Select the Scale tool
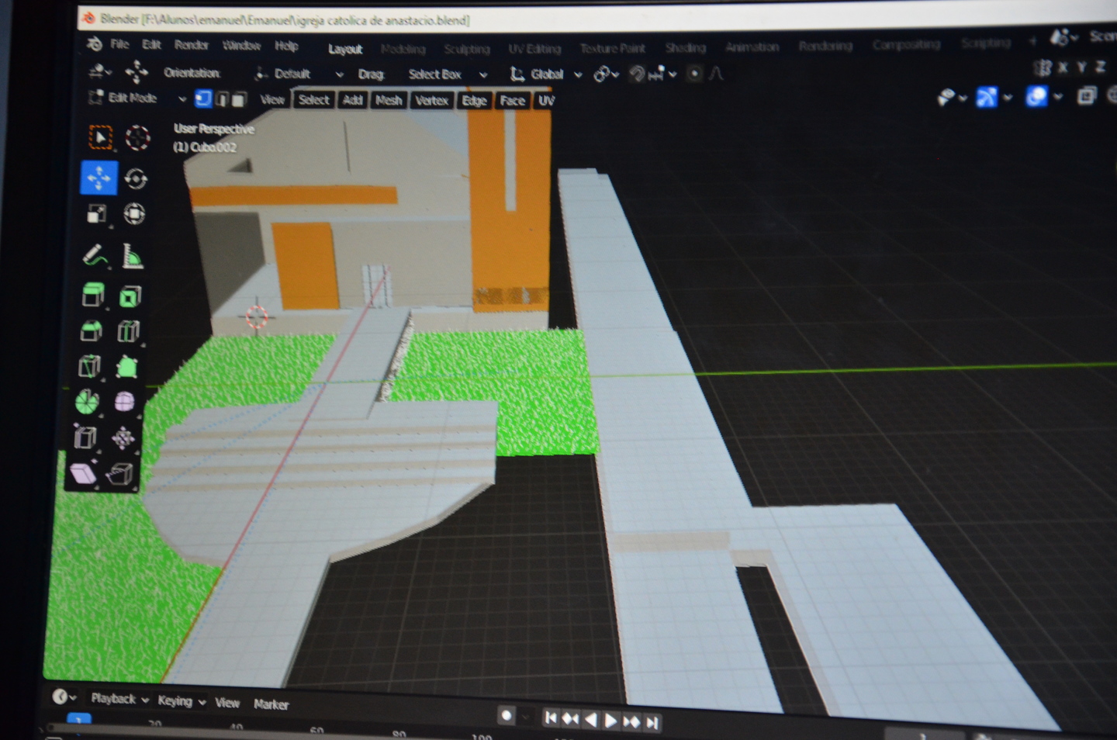 coord(97,213)
